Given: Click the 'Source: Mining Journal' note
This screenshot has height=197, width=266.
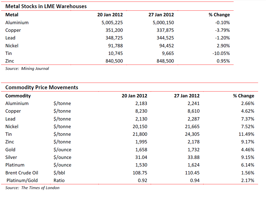Looking at the screenshot, I should pyautogui.click(x=27, y=68).
